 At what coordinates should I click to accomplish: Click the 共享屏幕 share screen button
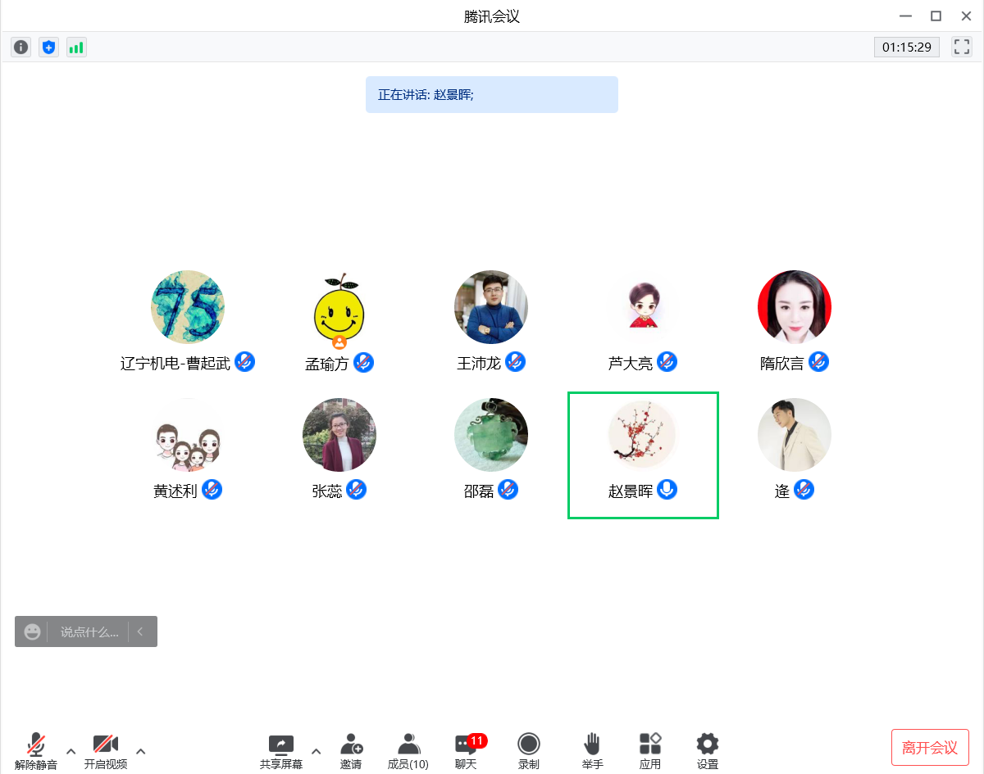tap(281, 750)
